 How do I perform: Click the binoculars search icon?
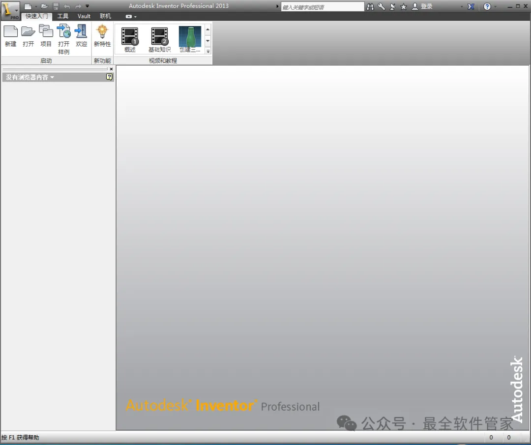[371, 6]
